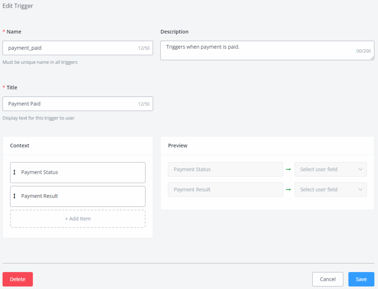Click the green arrow after Payment Status
The width and height of the screenshot is (378, 289).
(289, 169)
